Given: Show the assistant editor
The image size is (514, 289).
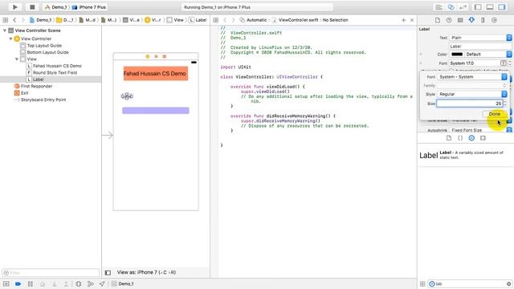Looking at the screenshot, I should click(451, 7).
